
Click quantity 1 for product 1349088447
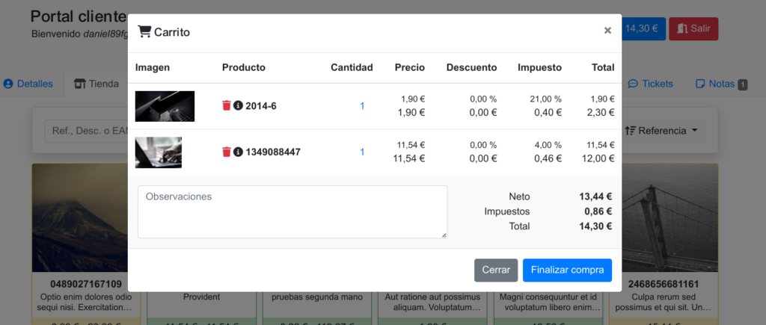[x=362, y=152]
